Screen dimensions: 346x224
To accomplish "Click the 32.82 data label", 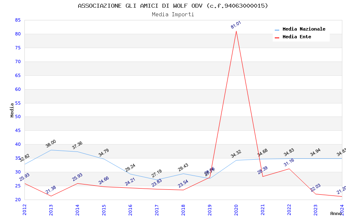I will coord(24,158).
